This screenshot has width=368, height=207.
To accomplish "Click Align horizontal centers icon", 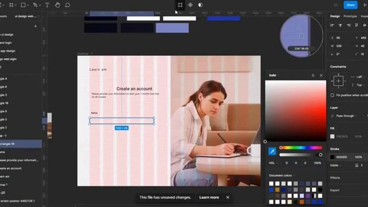I will tap(340, 25).
